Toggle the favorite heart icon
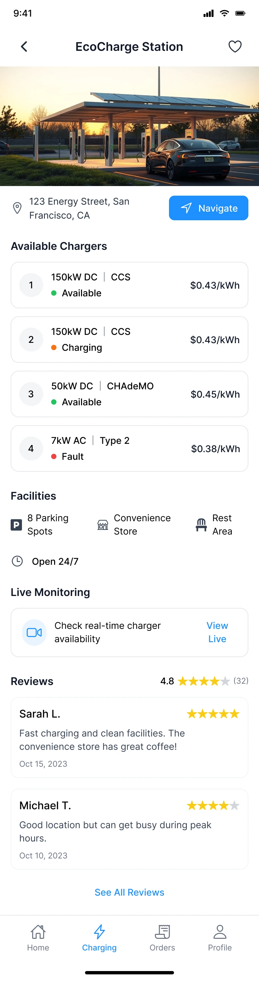The image size is (259, 984). (234, 47)
